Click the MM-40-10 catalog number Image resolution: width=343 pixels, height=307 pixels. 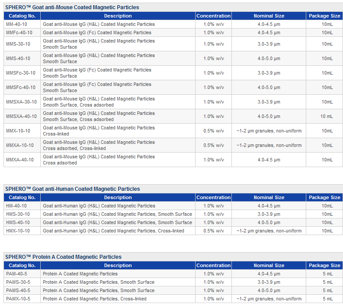click(x=17, y=24)
